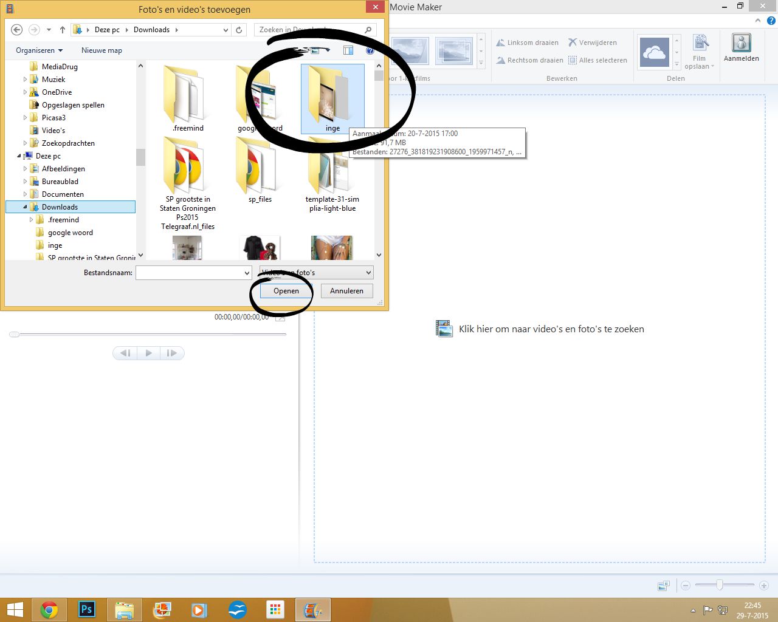
Task: Click the network icon in system tray
Action: coord(723,610)
